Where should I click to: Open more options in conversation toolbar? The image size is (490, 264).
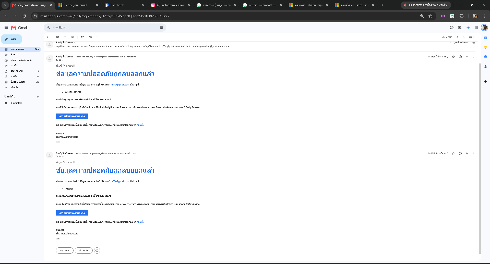pyautogui.click(x=97, y=37)
